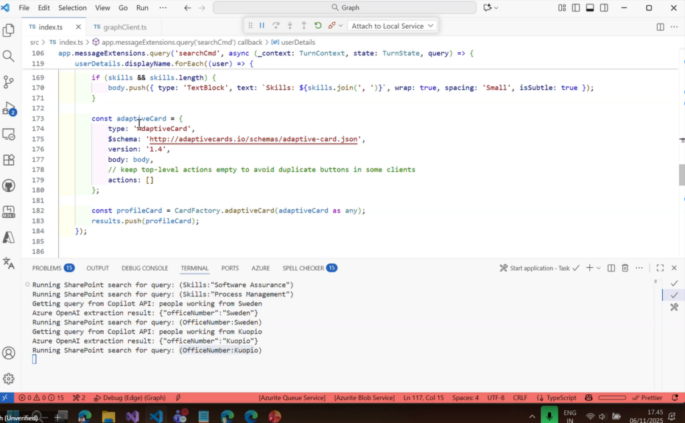Toggle the primary side bar layout button

[575, 8]
